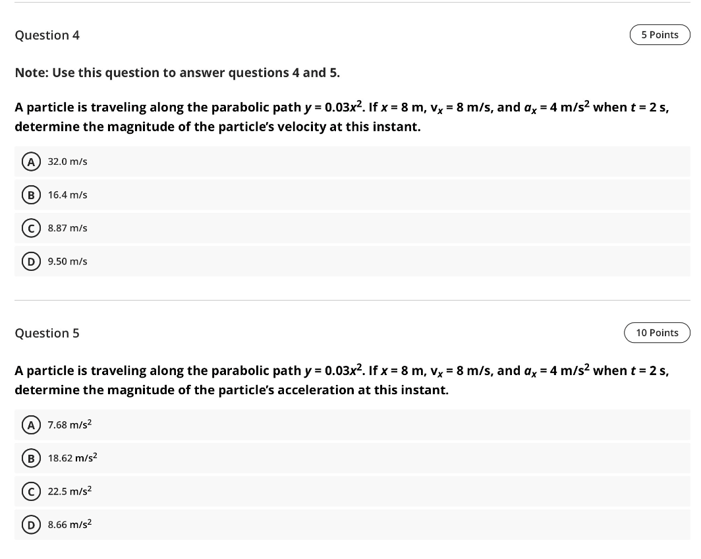The width and height of the screenshot is (701, 559).
Task: Click the circled A icon in Question 4
Action: point(31,161)
